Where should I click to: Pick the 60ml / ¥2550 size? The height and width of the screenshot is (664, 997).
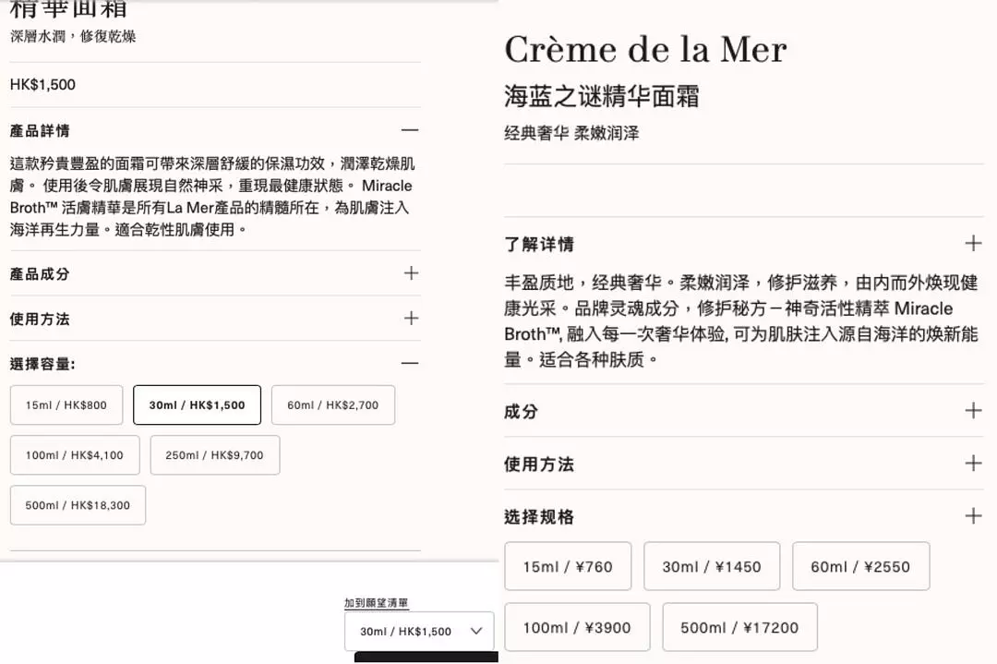pyautogui.click(x=861, y=567)
